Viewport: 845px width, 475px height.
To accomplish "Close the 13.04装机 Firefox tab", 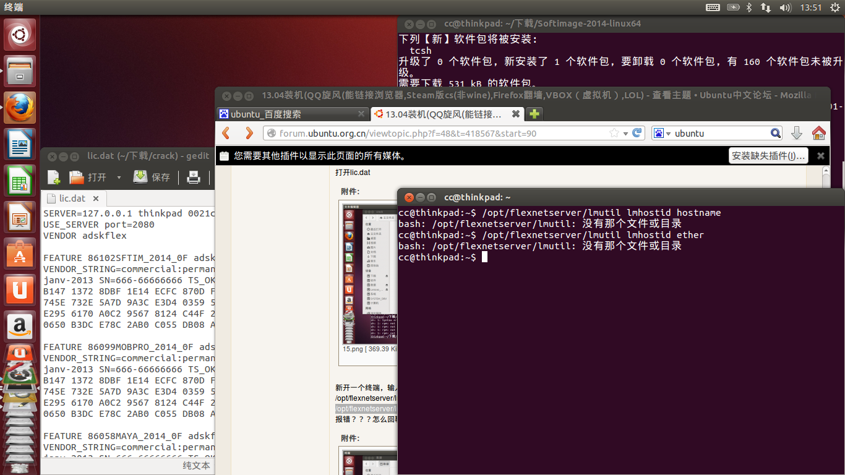I will 516,114.
